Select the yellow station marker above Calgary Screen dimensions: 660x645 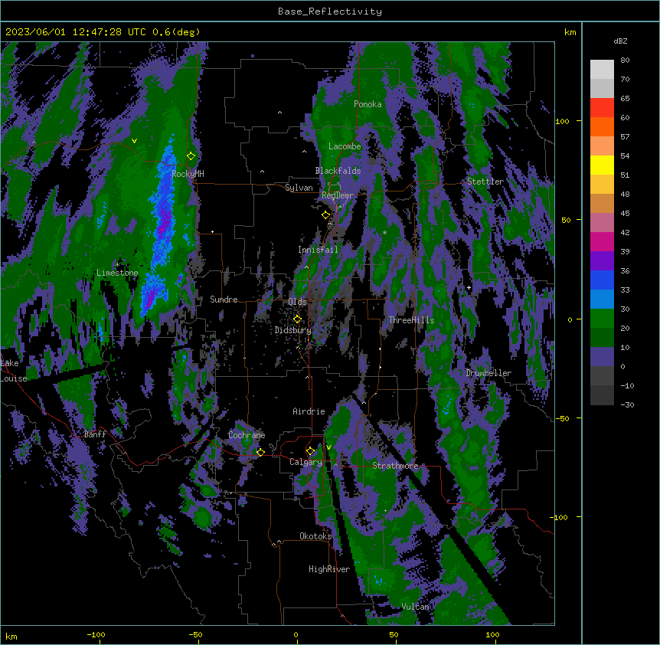click(310, 451)
